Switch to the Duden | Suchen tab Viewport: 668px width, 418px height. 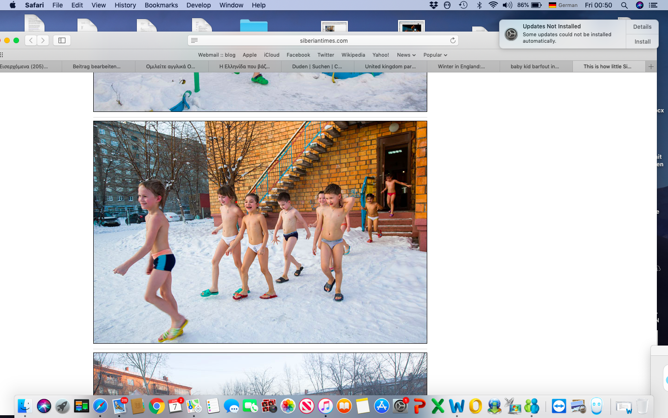click(x=317, y=66)
